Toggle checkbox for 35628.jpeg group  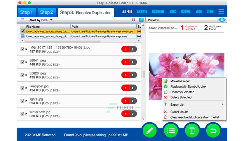[22, 75]
